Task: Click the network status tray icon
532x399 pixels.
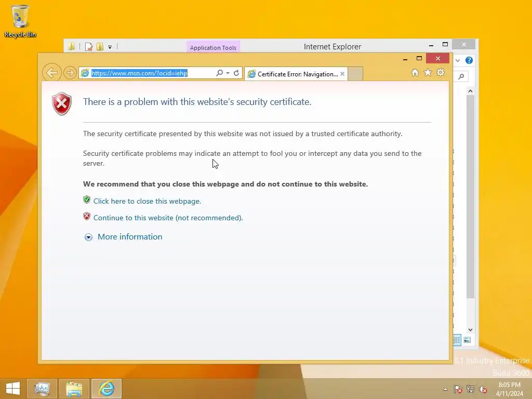Action: click(x=471, y=389)
